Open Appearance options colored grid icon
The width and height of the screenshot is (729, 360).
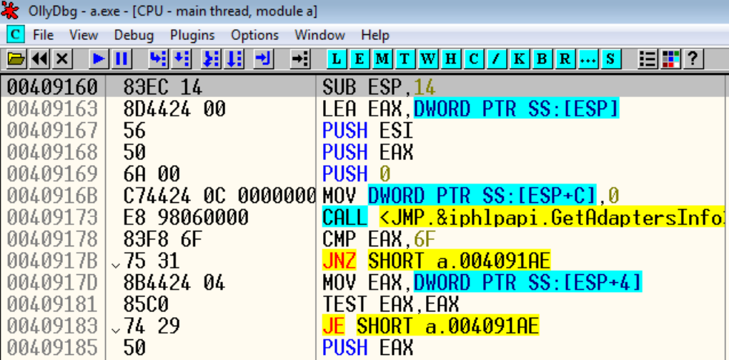point(670,59)
